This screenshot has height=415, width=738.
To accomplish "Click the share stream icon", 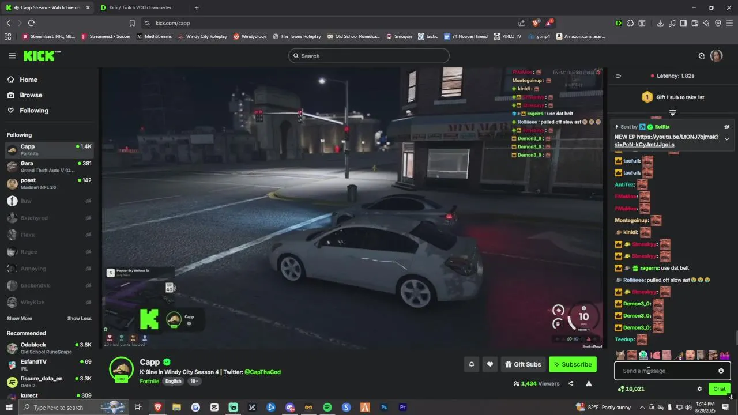I will pyautogui.click(x=570, y=383).
